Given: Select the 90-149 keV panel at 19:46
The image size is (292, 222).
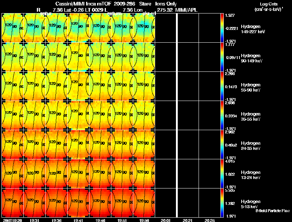Looking at the screenshot, I should 100,57.
